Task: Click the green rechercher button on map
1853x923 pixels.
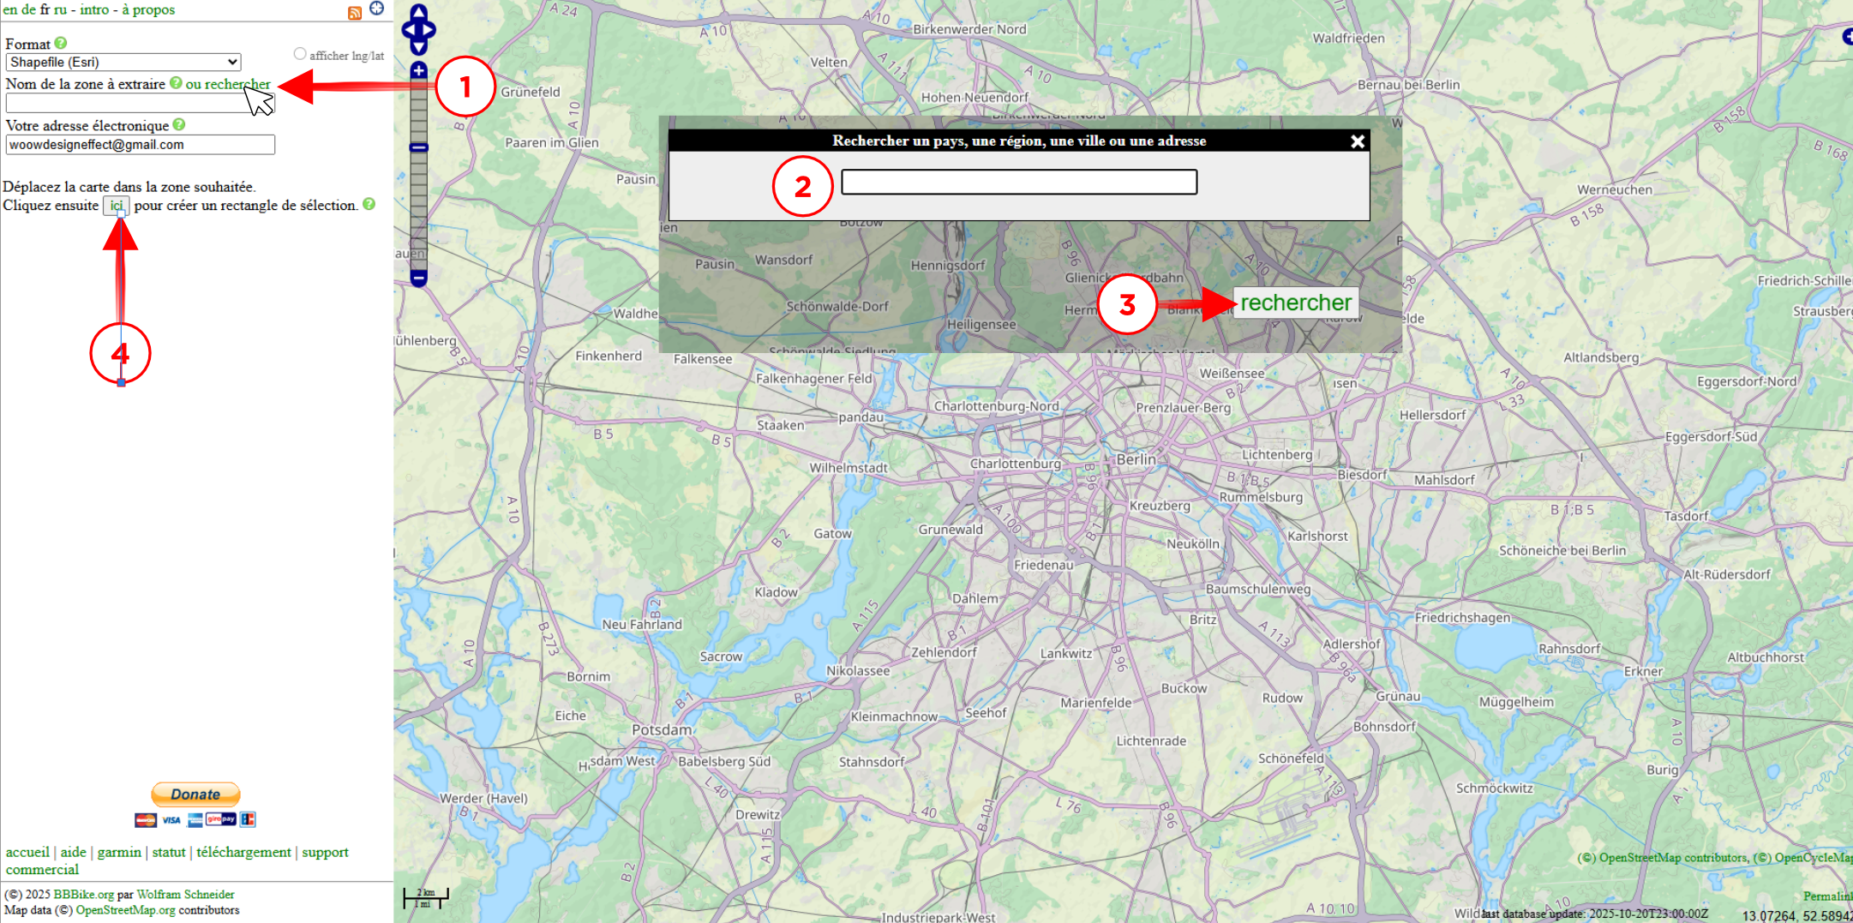Action: [x=1295, y=303]
